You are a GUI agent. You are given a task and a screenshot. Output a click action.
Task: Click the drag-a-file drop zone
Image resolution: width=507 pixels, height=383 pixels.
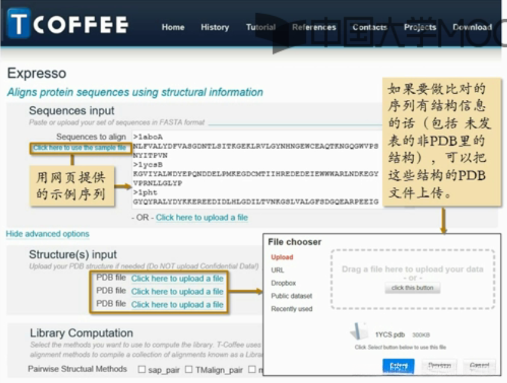[x=412, y=279]
